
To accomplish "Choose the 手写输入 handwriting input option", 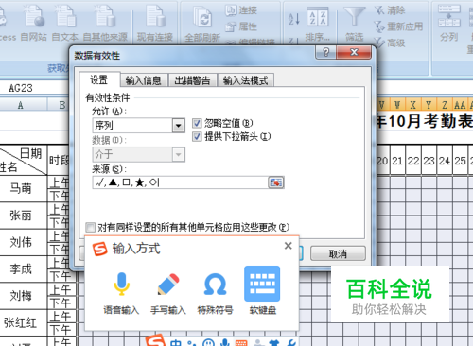I will 168,292.
